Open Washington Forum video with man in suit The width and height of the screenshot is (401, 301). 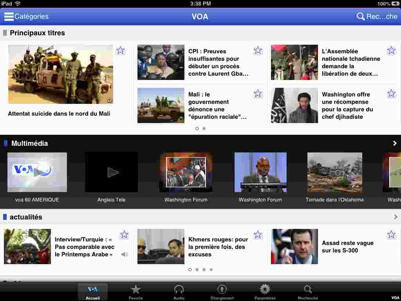260,172
